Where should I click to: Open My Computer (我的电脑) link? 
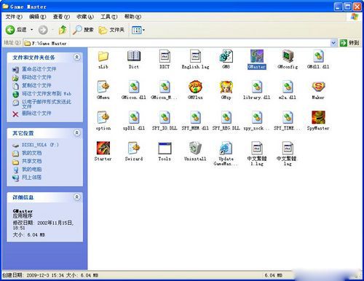[x=32, y=170]
